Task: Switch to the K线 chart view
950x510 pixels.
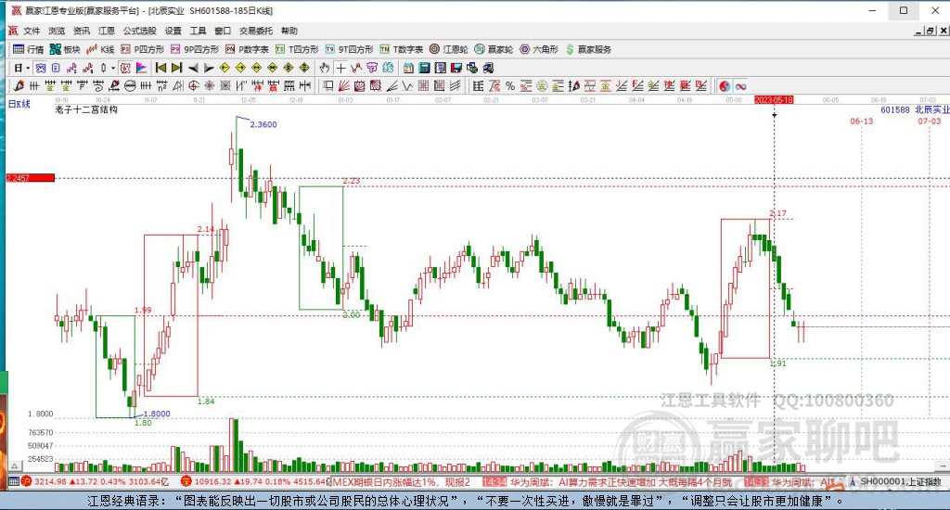Action: pyautogui.click(x=100, y=49)
